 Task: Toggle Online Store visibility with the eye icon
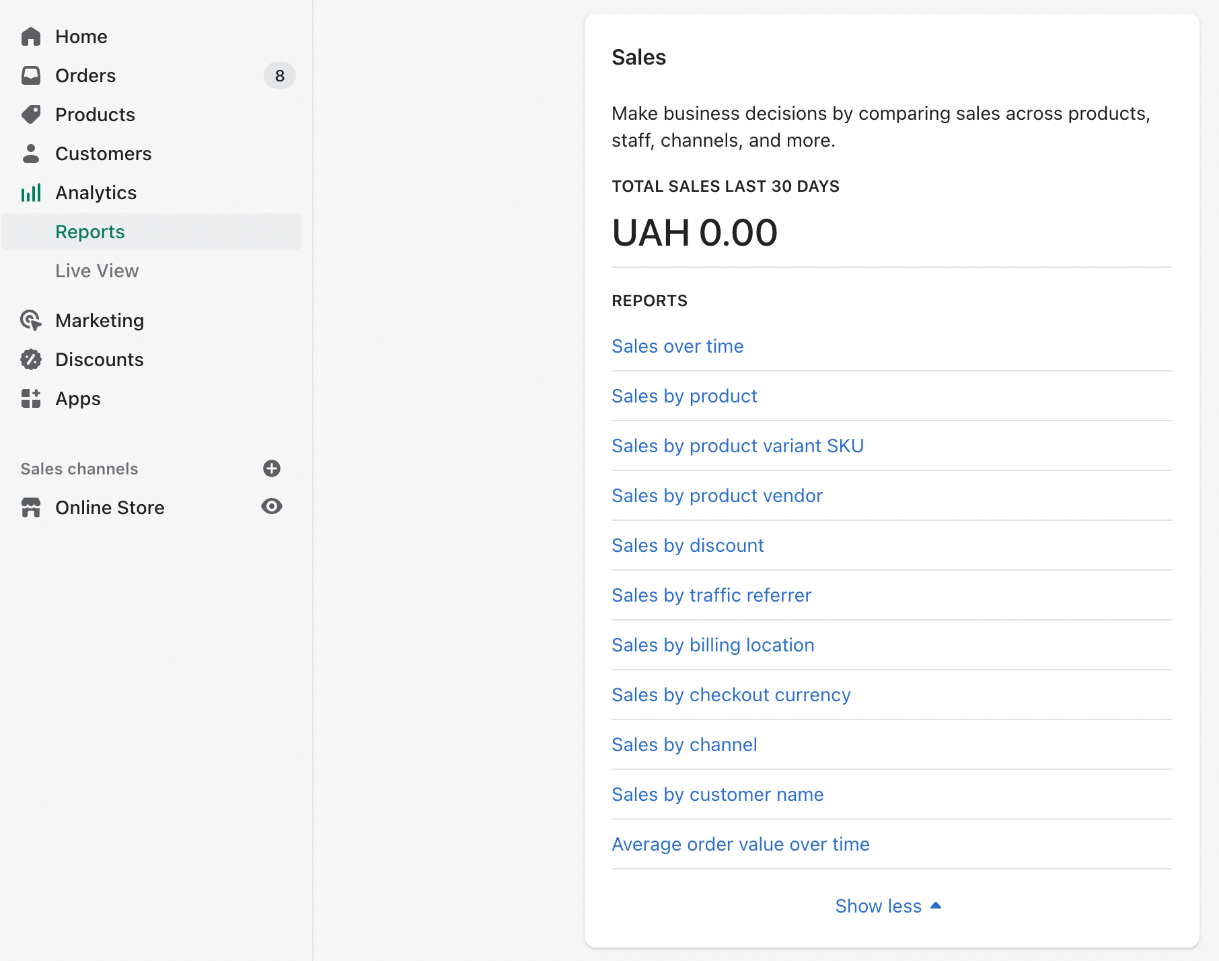[x=271, y=506]
